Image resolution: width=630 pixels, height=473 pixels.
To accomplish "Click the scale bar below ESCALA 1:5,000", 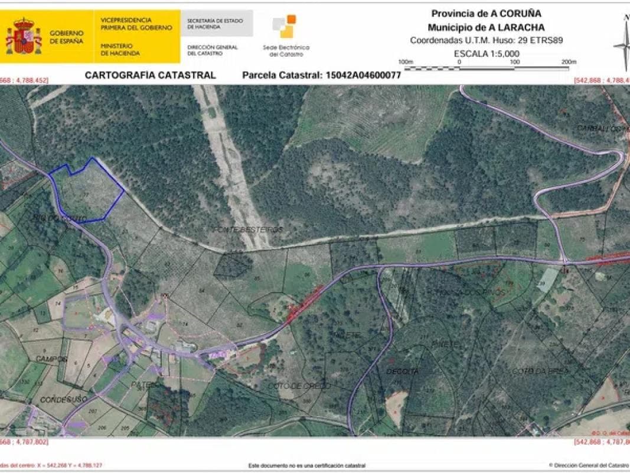I will 487,68.
